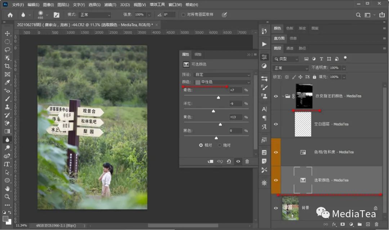Toggle visibility of 选取颜色 layer
Screen dimensions: 389x230
276,180
